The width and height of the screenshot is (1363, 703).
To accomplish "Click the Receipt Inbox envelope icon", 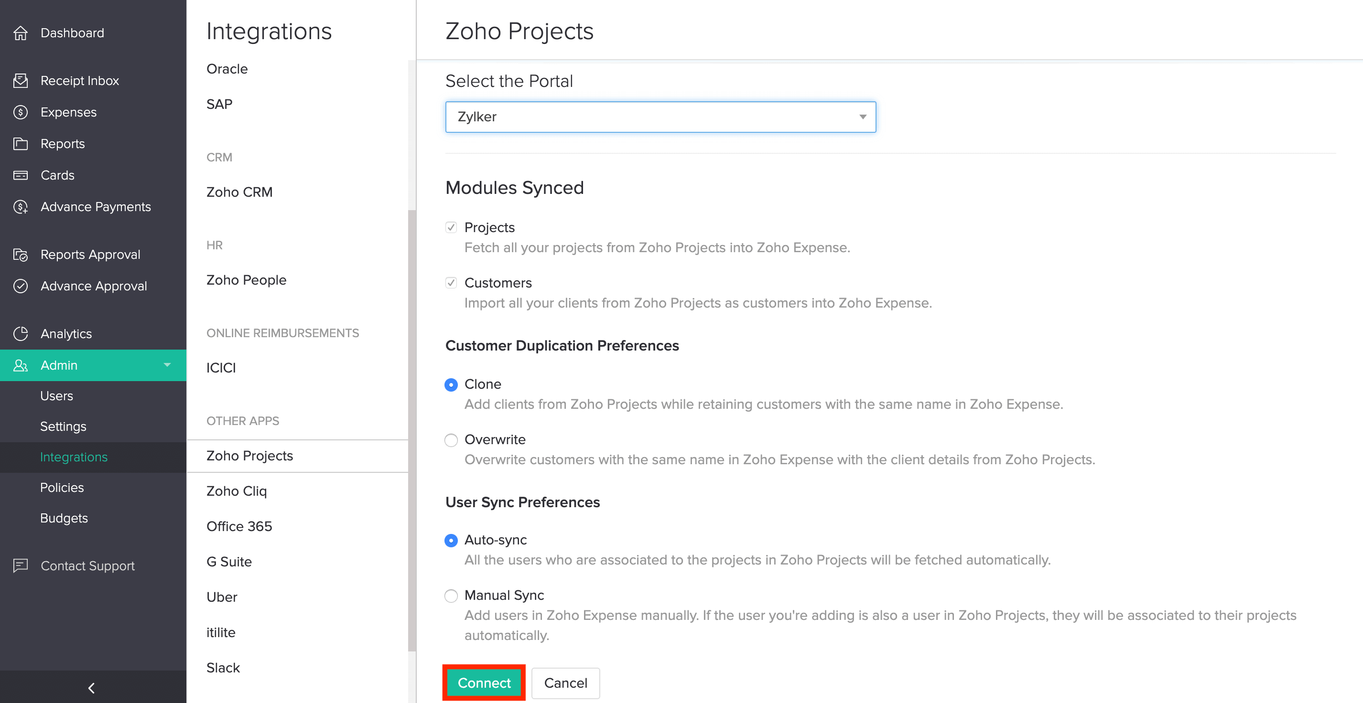I will coord(21,80).
